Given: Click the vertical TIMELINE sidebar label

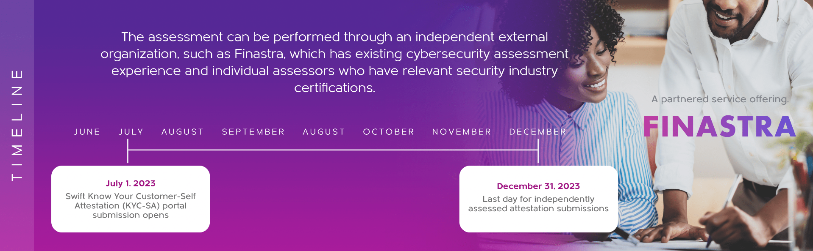Looking at the screenshot, I should (x=17, y=125).
